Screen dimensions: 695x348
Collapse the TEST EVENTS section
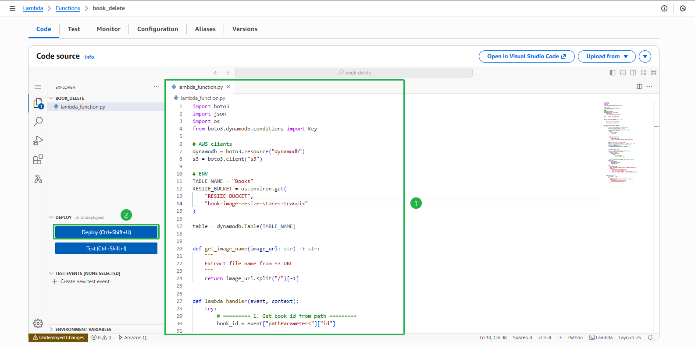point(84,273)
